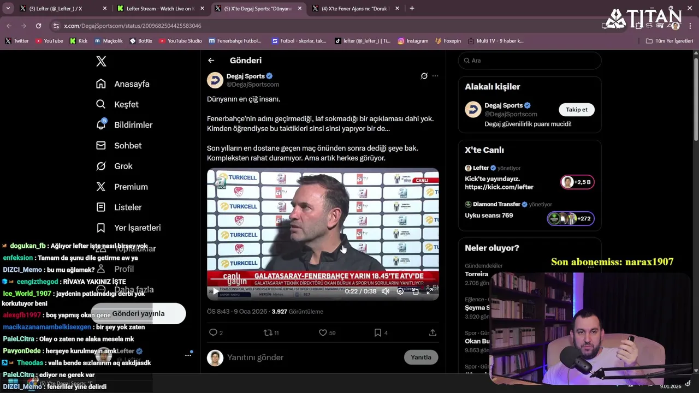Click the address bar URL
Viewport: 699px width, 393px height.
pyautogui.click(x=133, y=26)
